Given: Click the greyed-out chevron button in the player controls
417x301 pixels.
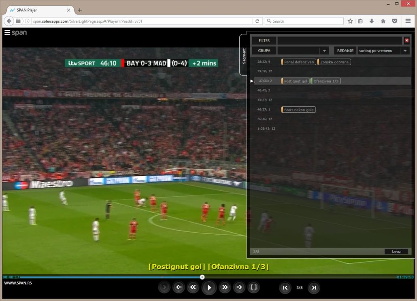Looking at the screenshot, I should tap(164, 287).
